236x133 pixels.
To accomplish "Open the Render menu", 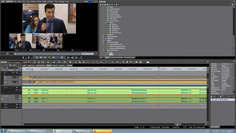I will [x=51, y=1].
